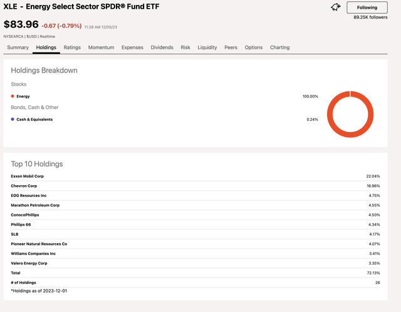The height and width of the screenshot is (312, 401).
Task: Switch to the Liquidity tab
Action: tap(207, 48)
